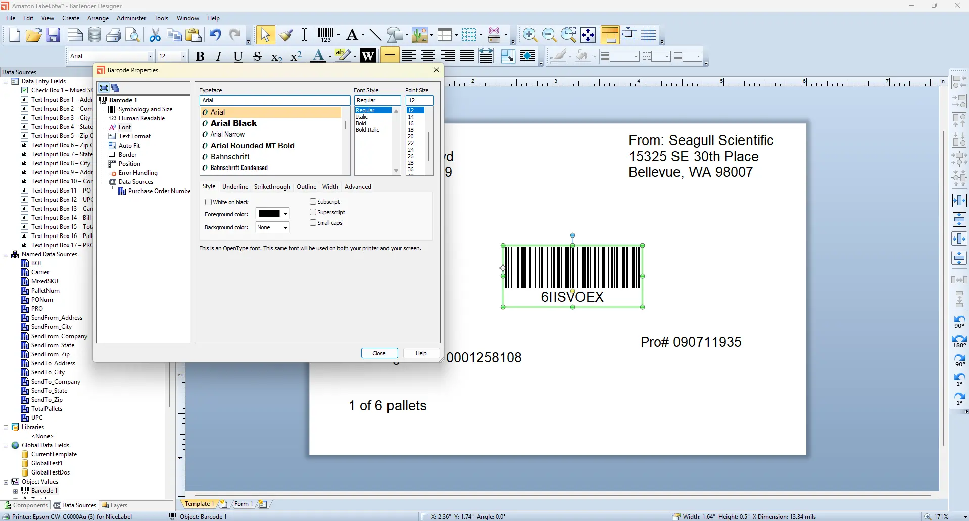This screenshot has height=521, width=969.
Task: Switch to the Advanced font tab
Action: (358, 187)
